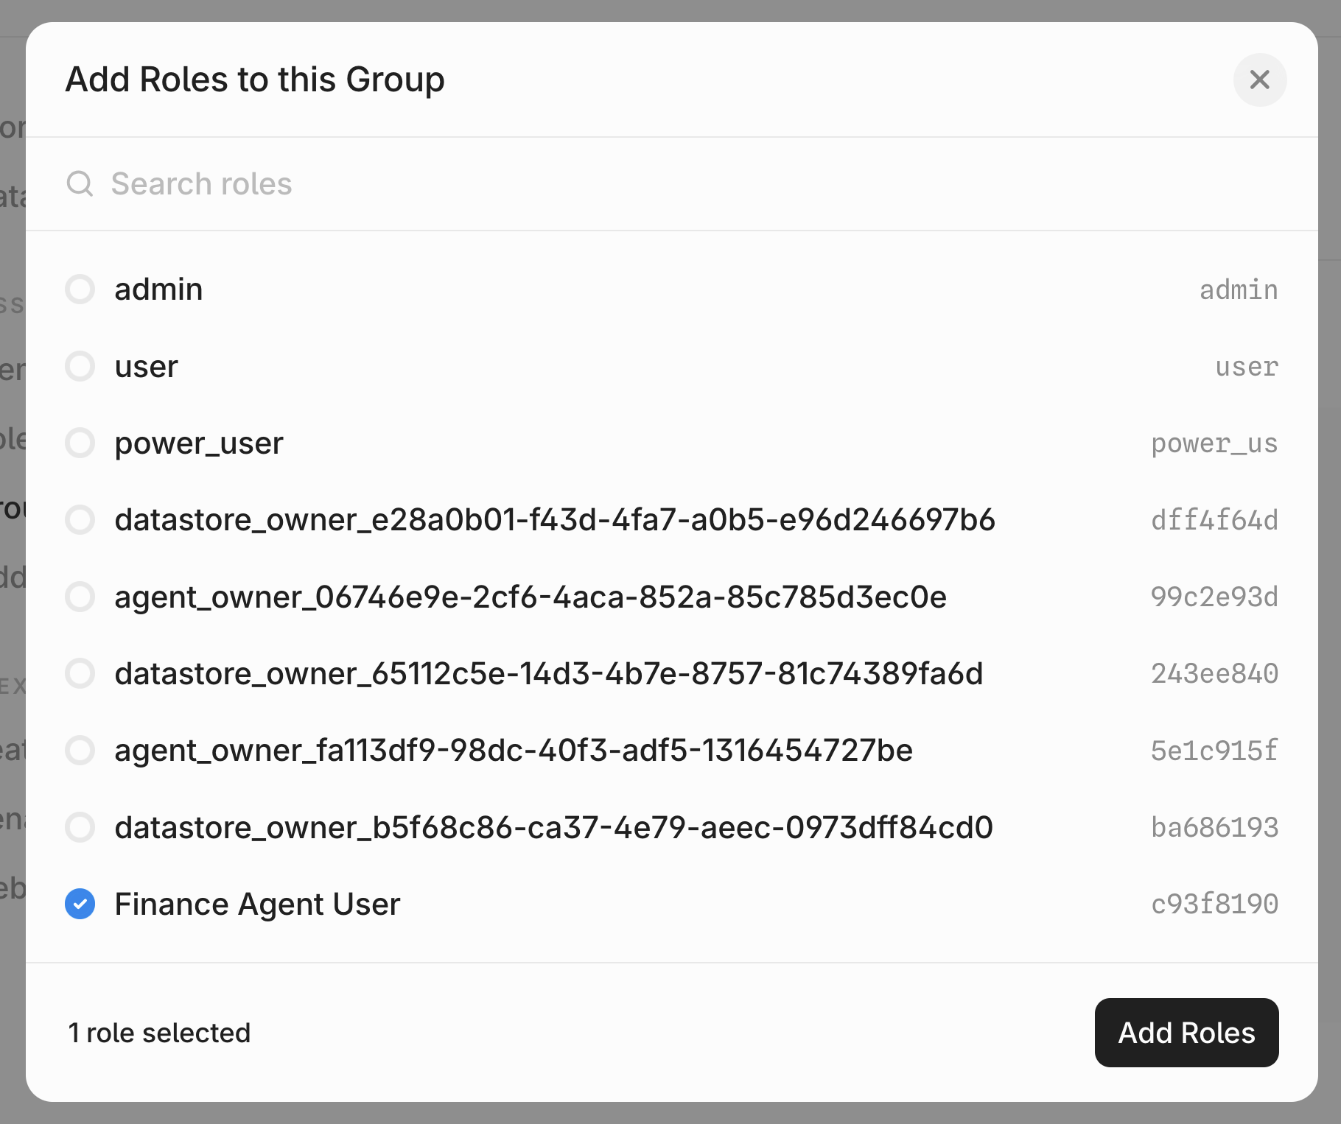Click role ID c93f8190

tap(1214, 904)
